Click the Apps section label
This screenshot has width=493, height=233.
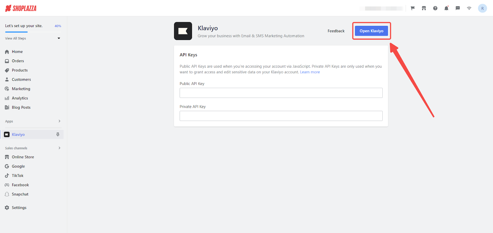tap(9, 121)
